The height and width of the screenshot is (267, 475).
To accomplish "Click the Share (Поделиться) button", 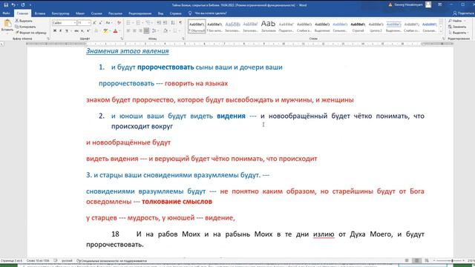I will 463,13.
